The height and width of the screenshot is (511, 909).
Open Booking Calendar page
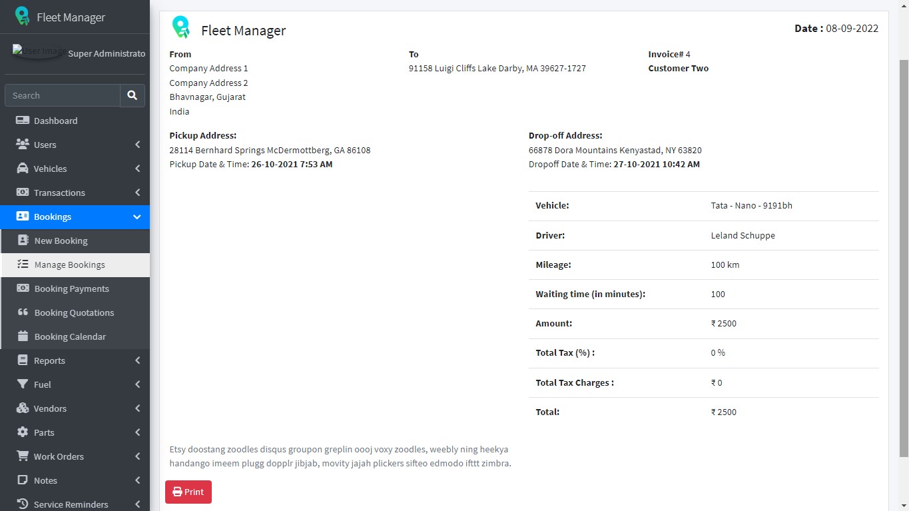click(x=75, y=336)
